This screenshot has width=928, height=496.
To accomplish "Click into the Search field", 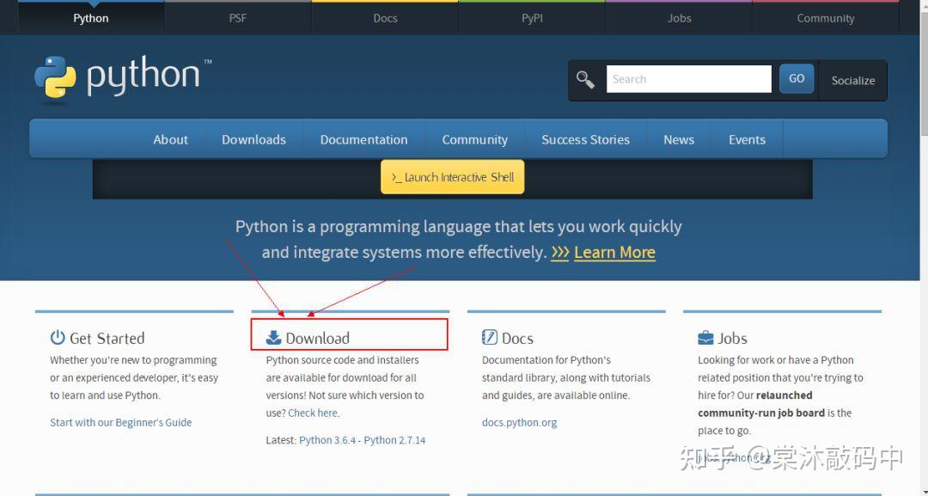I will [689, 79].
